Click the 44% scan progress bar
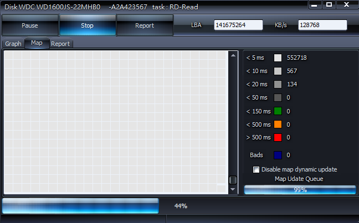359x223 pixels. point(80,206)
